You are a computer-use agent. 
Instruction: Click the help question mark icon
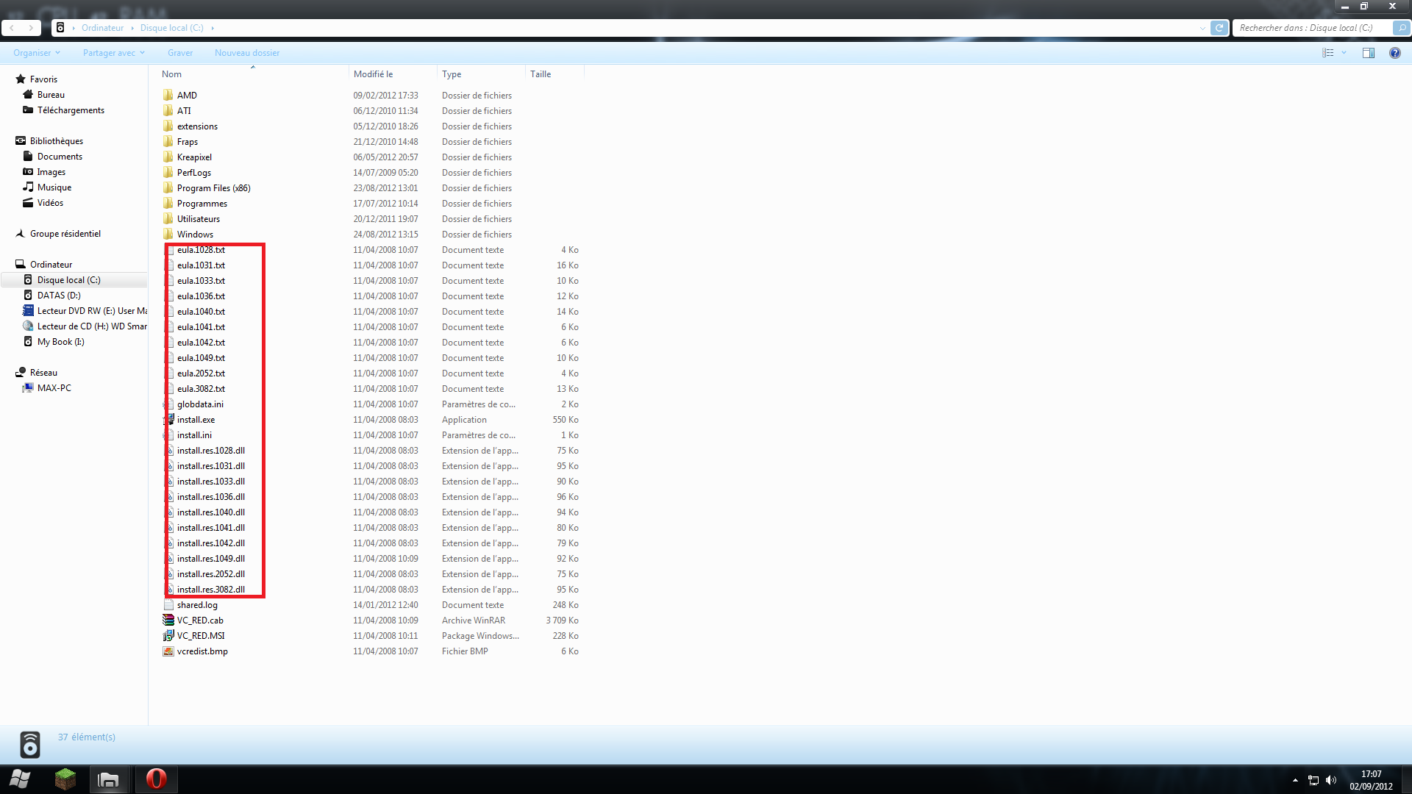point(1394,53)
